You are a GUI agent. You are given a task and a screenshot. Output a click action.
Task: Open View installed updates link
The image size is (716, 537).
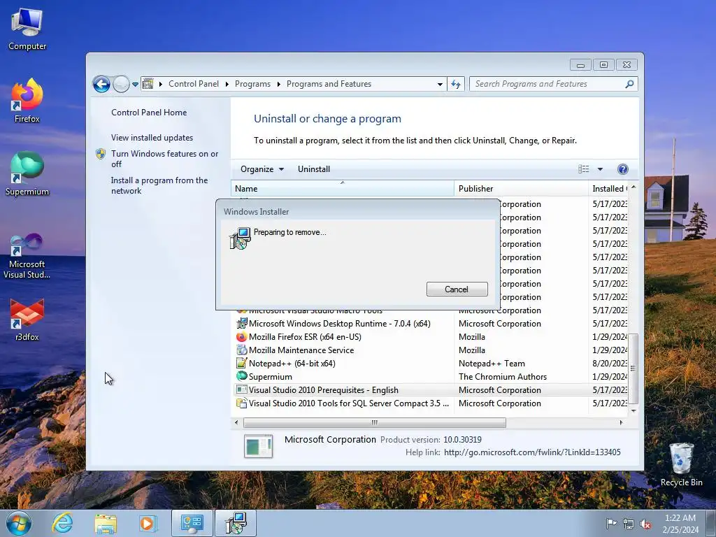[x=152, y=138]
